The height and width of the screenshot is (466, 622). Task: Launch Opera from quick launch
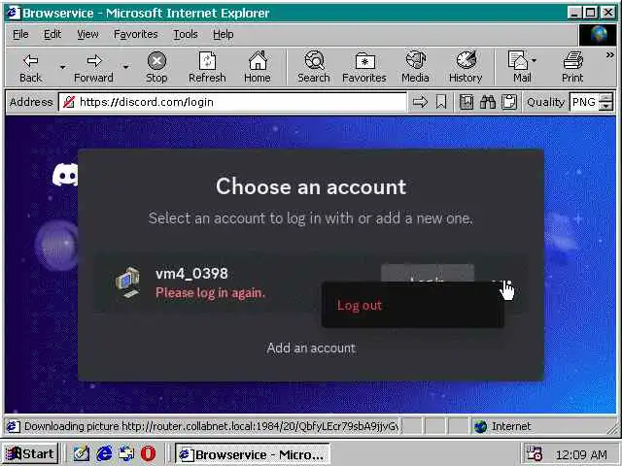click(149, 453)
